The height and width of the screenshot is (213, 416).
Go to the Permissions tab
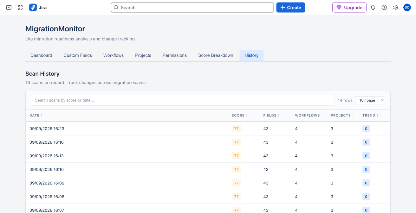click(175, 55)
